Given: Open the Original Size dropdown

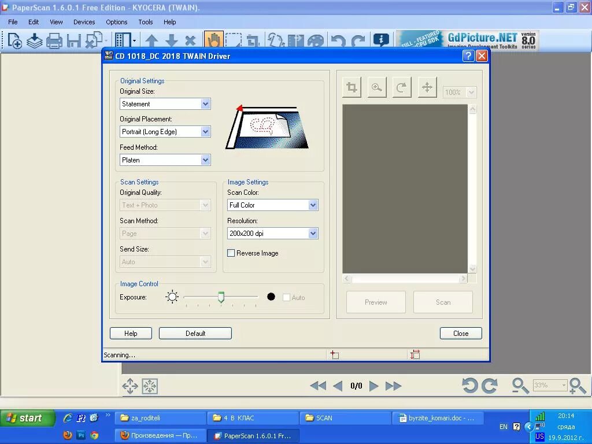Looking at the screenshot, I should point(205,103).
